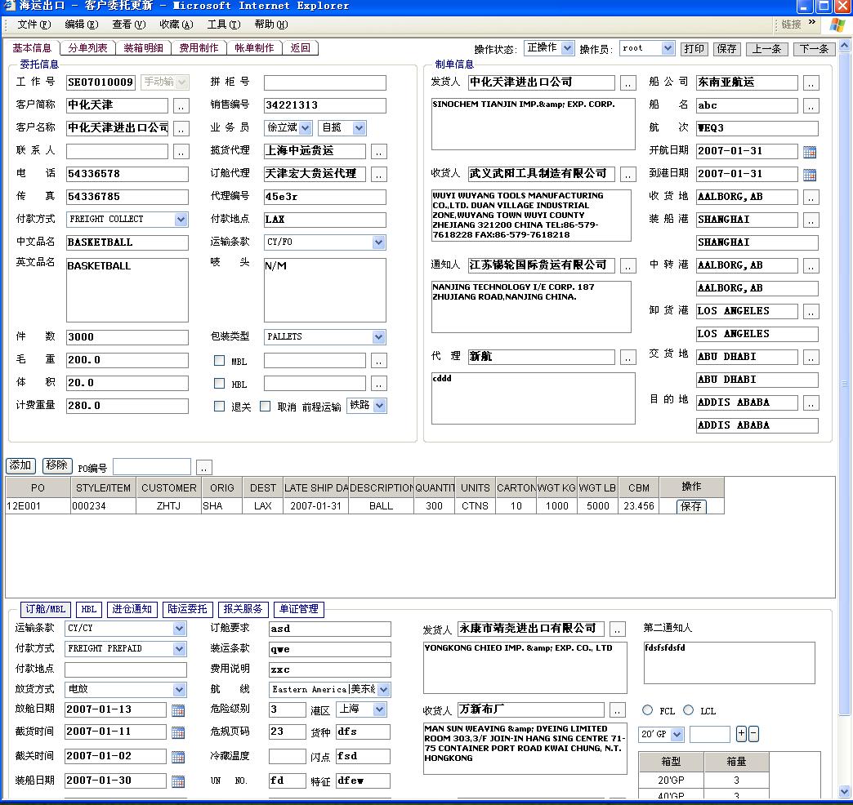853x805 pixels.
Task: Open the 文件(F) menu
Action: point(33,24)
